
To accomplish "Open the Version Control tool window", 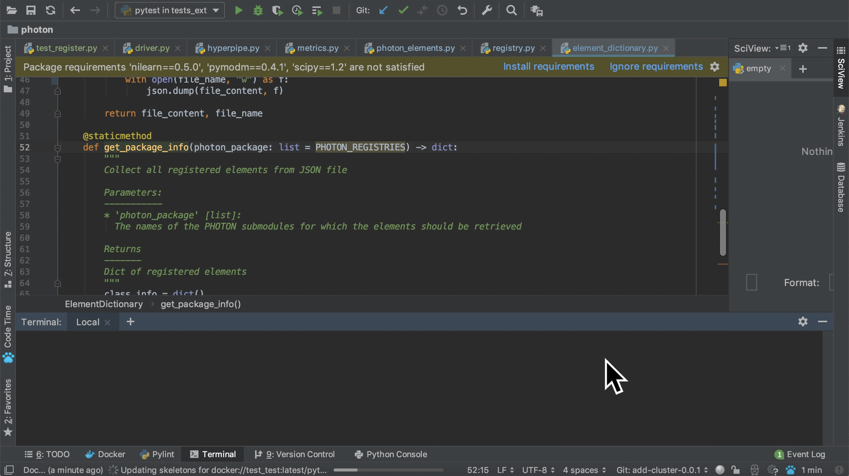I will [x=295, y=454].
